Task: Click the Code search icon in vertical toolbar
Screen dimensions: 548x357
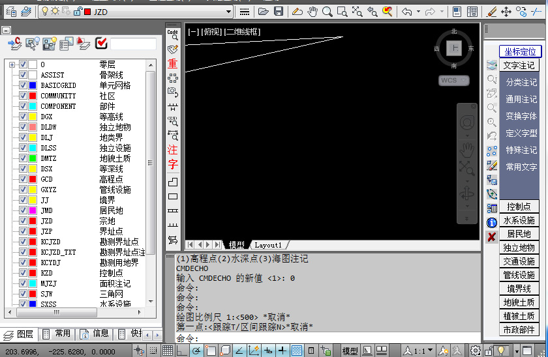Action: click(173, 35)
